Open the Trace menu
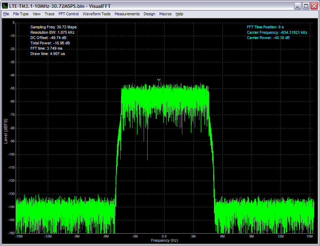This screenshot has width=320, height=246. [x=49, y=14]
